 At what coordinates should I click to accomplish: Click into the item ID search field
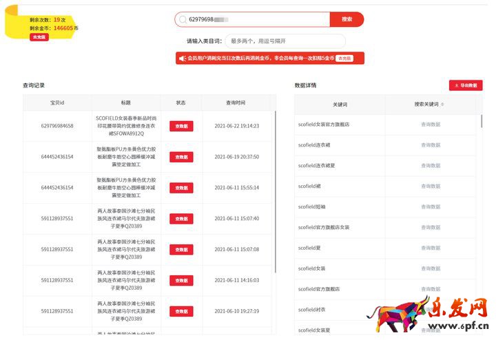coord(255,20)
